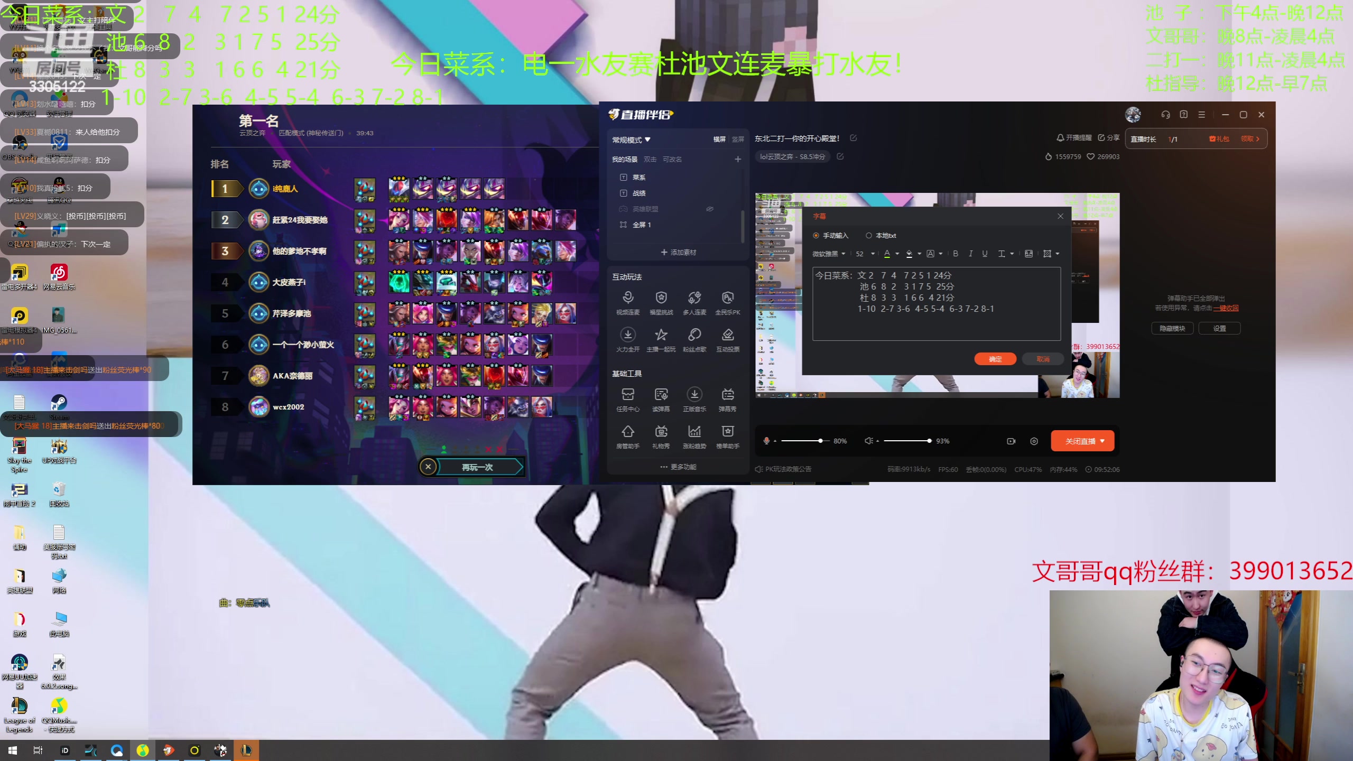The image size is (1353, 761).
Task: Expand the text outline dropdown arrow
Action: (941, 254)
